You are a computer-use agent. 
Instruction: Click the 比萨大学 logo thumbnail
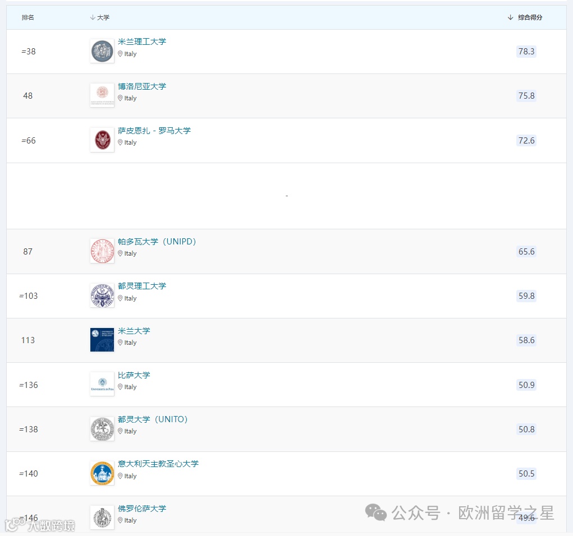(102, 384)
